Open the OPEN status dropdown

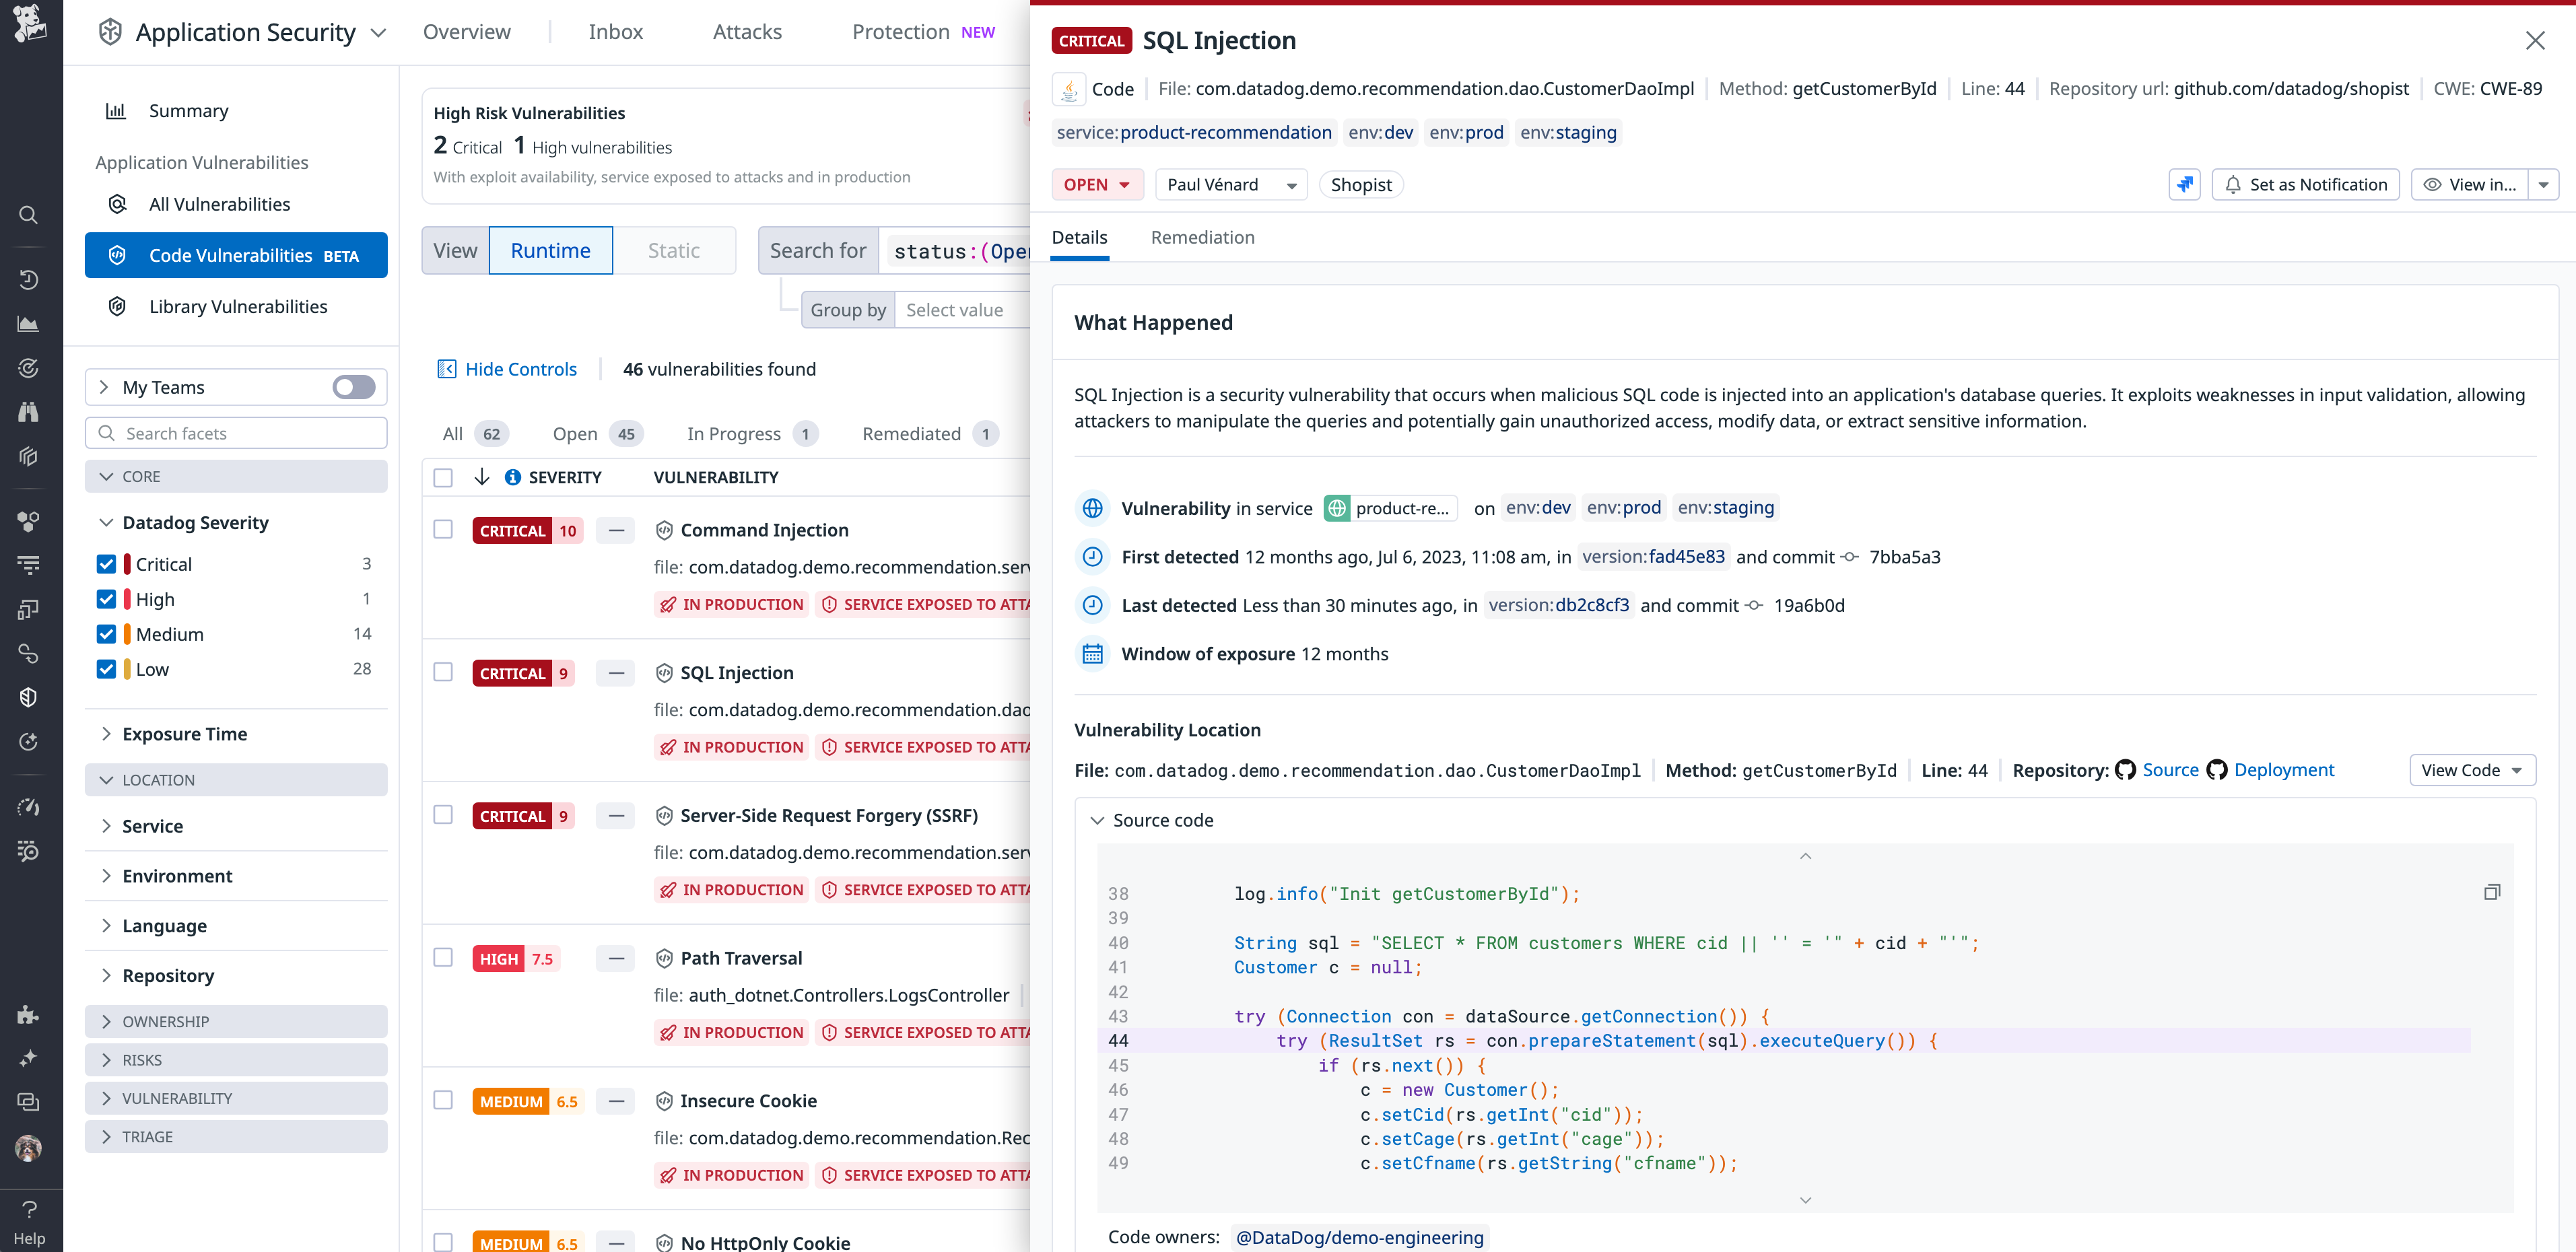coord(1097,184)
